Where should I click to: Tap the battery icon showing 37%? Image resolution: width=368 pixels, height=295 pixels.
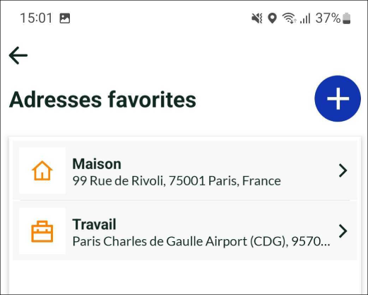pos(346,18)
